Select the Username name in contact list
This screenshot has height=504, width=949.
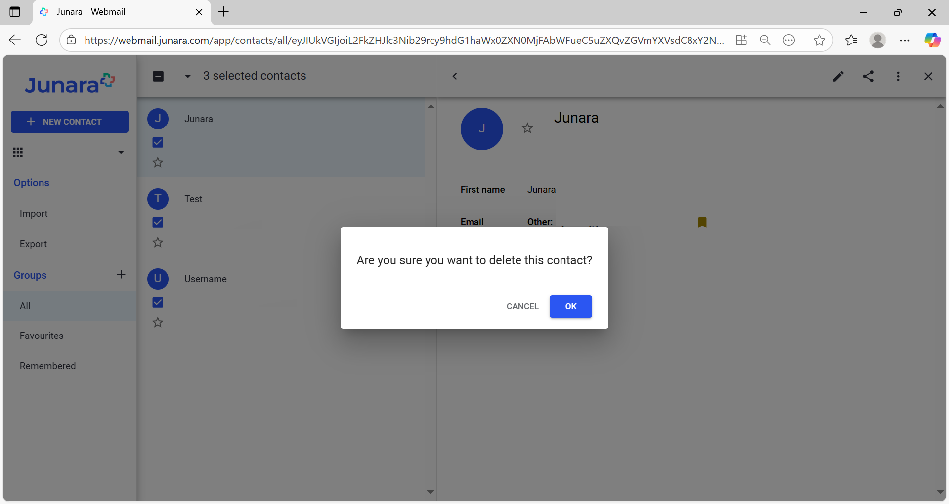point(206,279)
